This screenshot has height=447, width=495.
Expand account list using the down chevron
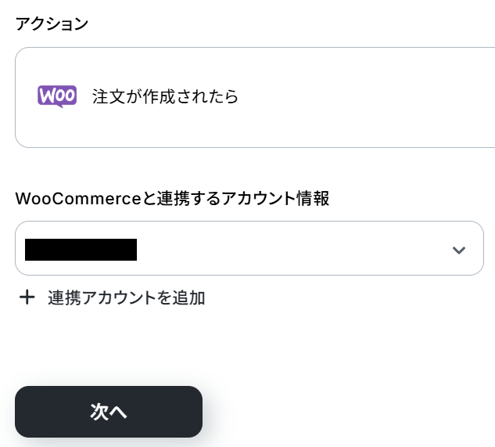459,250
